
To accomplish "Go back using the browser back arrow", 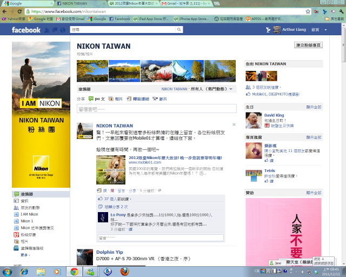I will pos(4,11).
